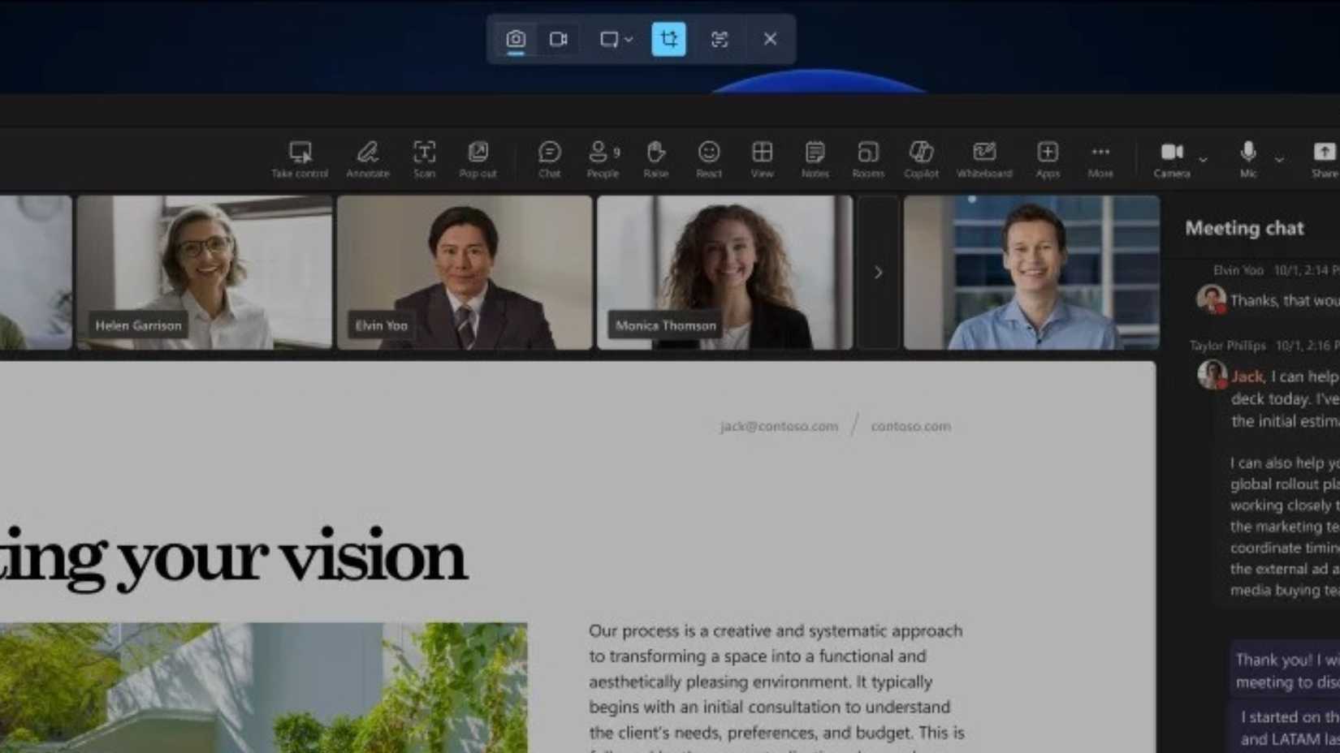Viewport: 1340px width, 753px height.
Task: Open the More options menu
Action: click(1100, 159)
